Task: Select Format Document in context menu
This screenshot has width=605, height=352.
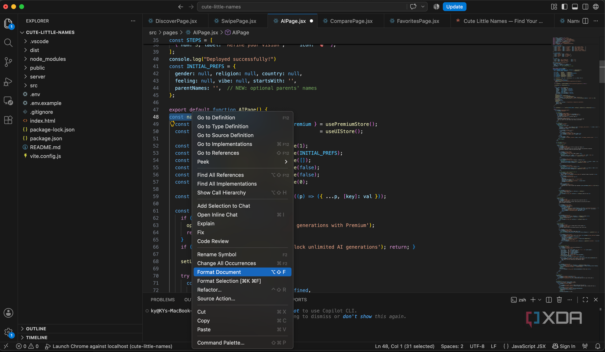Action: point(242,272)
